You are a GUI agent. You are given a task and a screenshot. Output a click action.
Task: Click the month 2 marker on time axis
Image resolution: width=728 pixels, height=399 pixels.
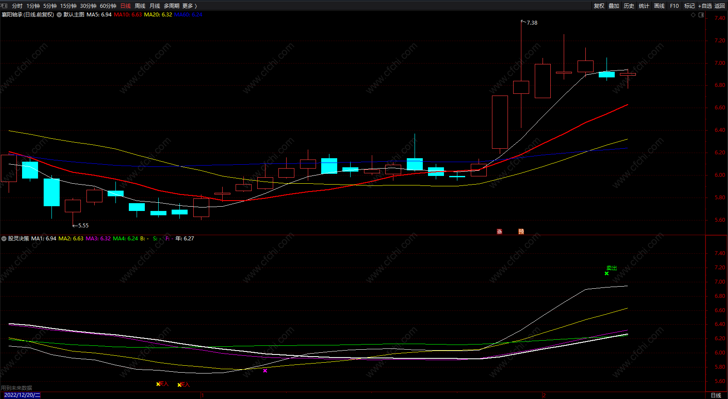click(x=544, y=395)
